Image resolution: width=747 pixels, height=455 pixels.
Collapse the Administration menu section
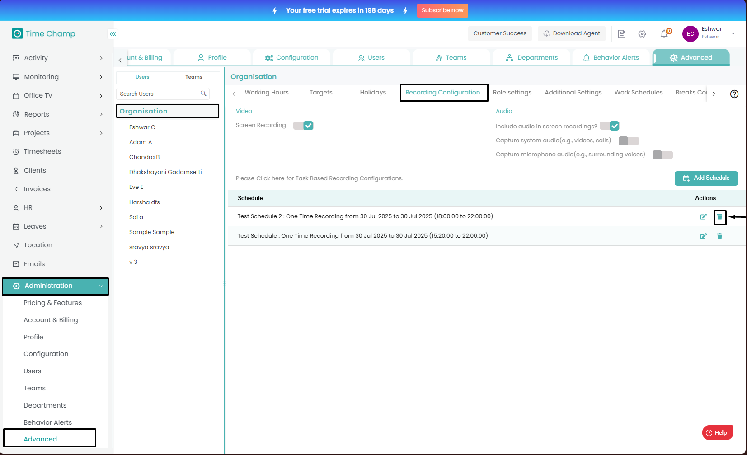(x=101, y=286)
